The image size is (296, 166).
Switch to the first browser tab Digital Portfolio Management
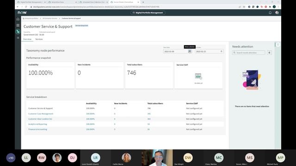tap(31, 2)
